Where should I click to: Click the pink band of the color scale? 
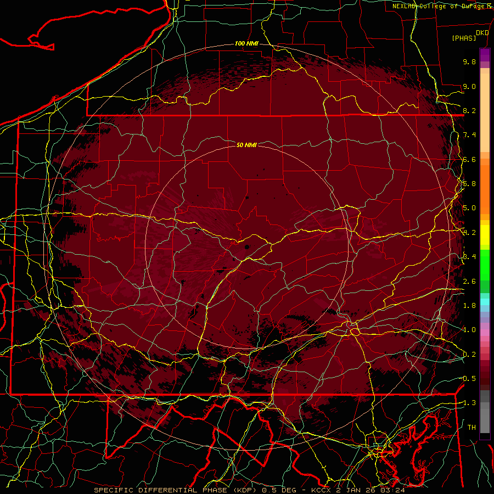point(485,333)
